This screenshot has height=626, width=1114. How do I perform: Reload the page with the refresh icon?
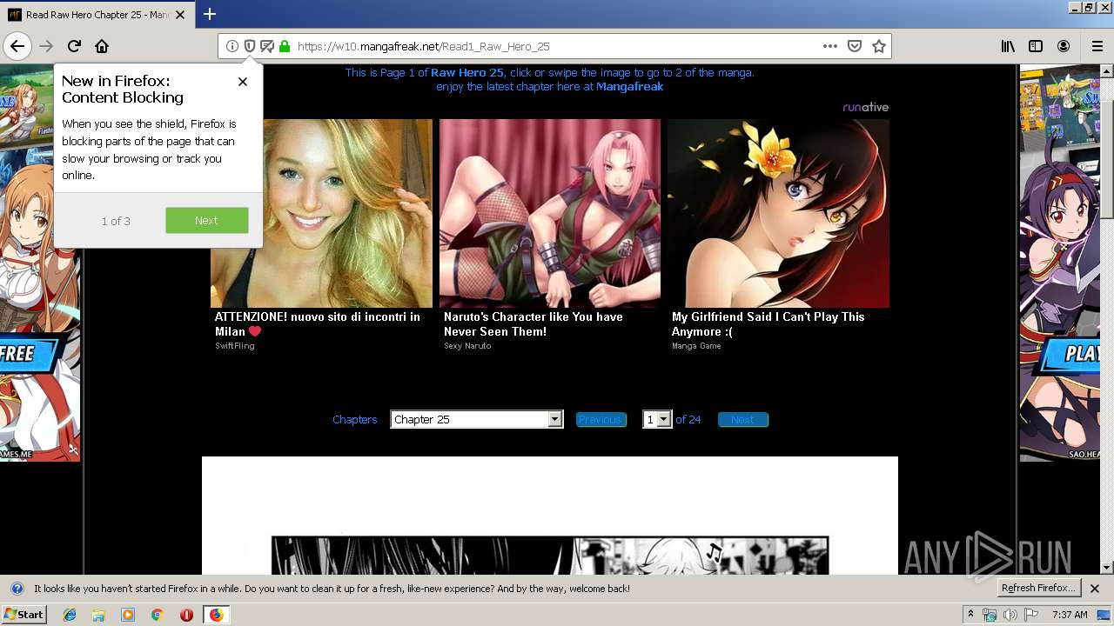(x=75, y=46)
